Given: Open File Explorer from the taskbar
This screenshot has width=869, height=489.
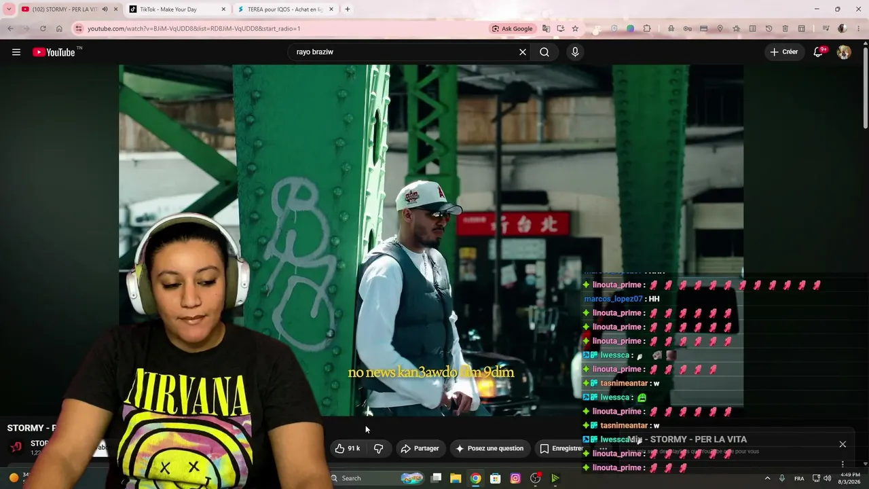Looking at the screenshot, I should point(456,478).
